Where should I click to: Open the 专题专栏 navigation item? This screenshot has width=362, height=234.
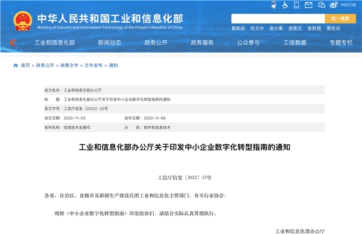tap(341, 43)
